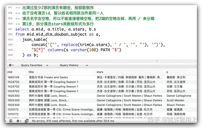Open the Query Favorites dropdown
Image resolution: width=202 pixels, height=128 pixels.
point(35,65)
